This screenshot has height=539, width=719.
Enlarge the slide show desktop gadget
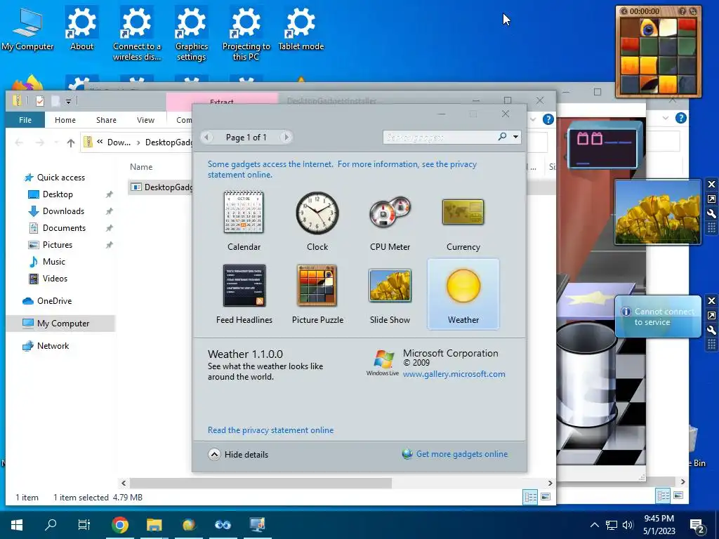(x=711, y=199)
